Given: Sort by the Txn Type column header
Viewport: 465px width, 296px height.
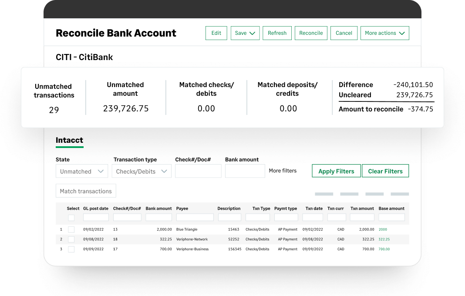Looking at the screenshot, I should (x=261, y=209).
